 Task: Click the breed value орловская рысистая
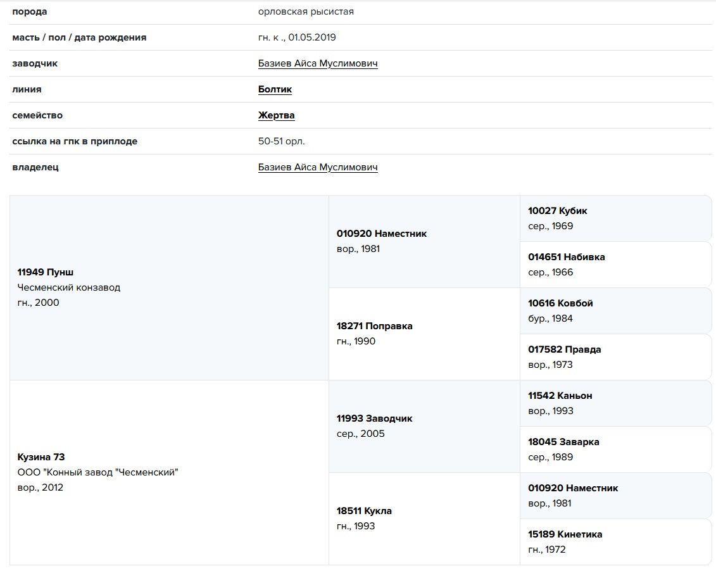coord(306,11)
